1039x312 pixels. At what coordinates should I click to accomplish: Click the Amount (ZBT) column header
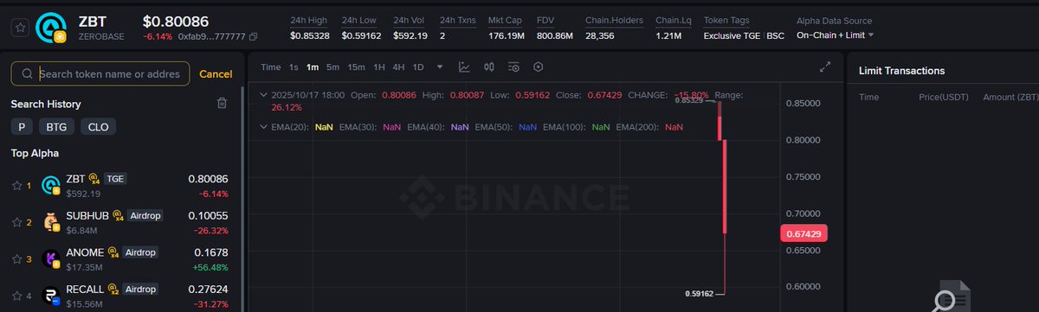click(x=1010, y=98)
